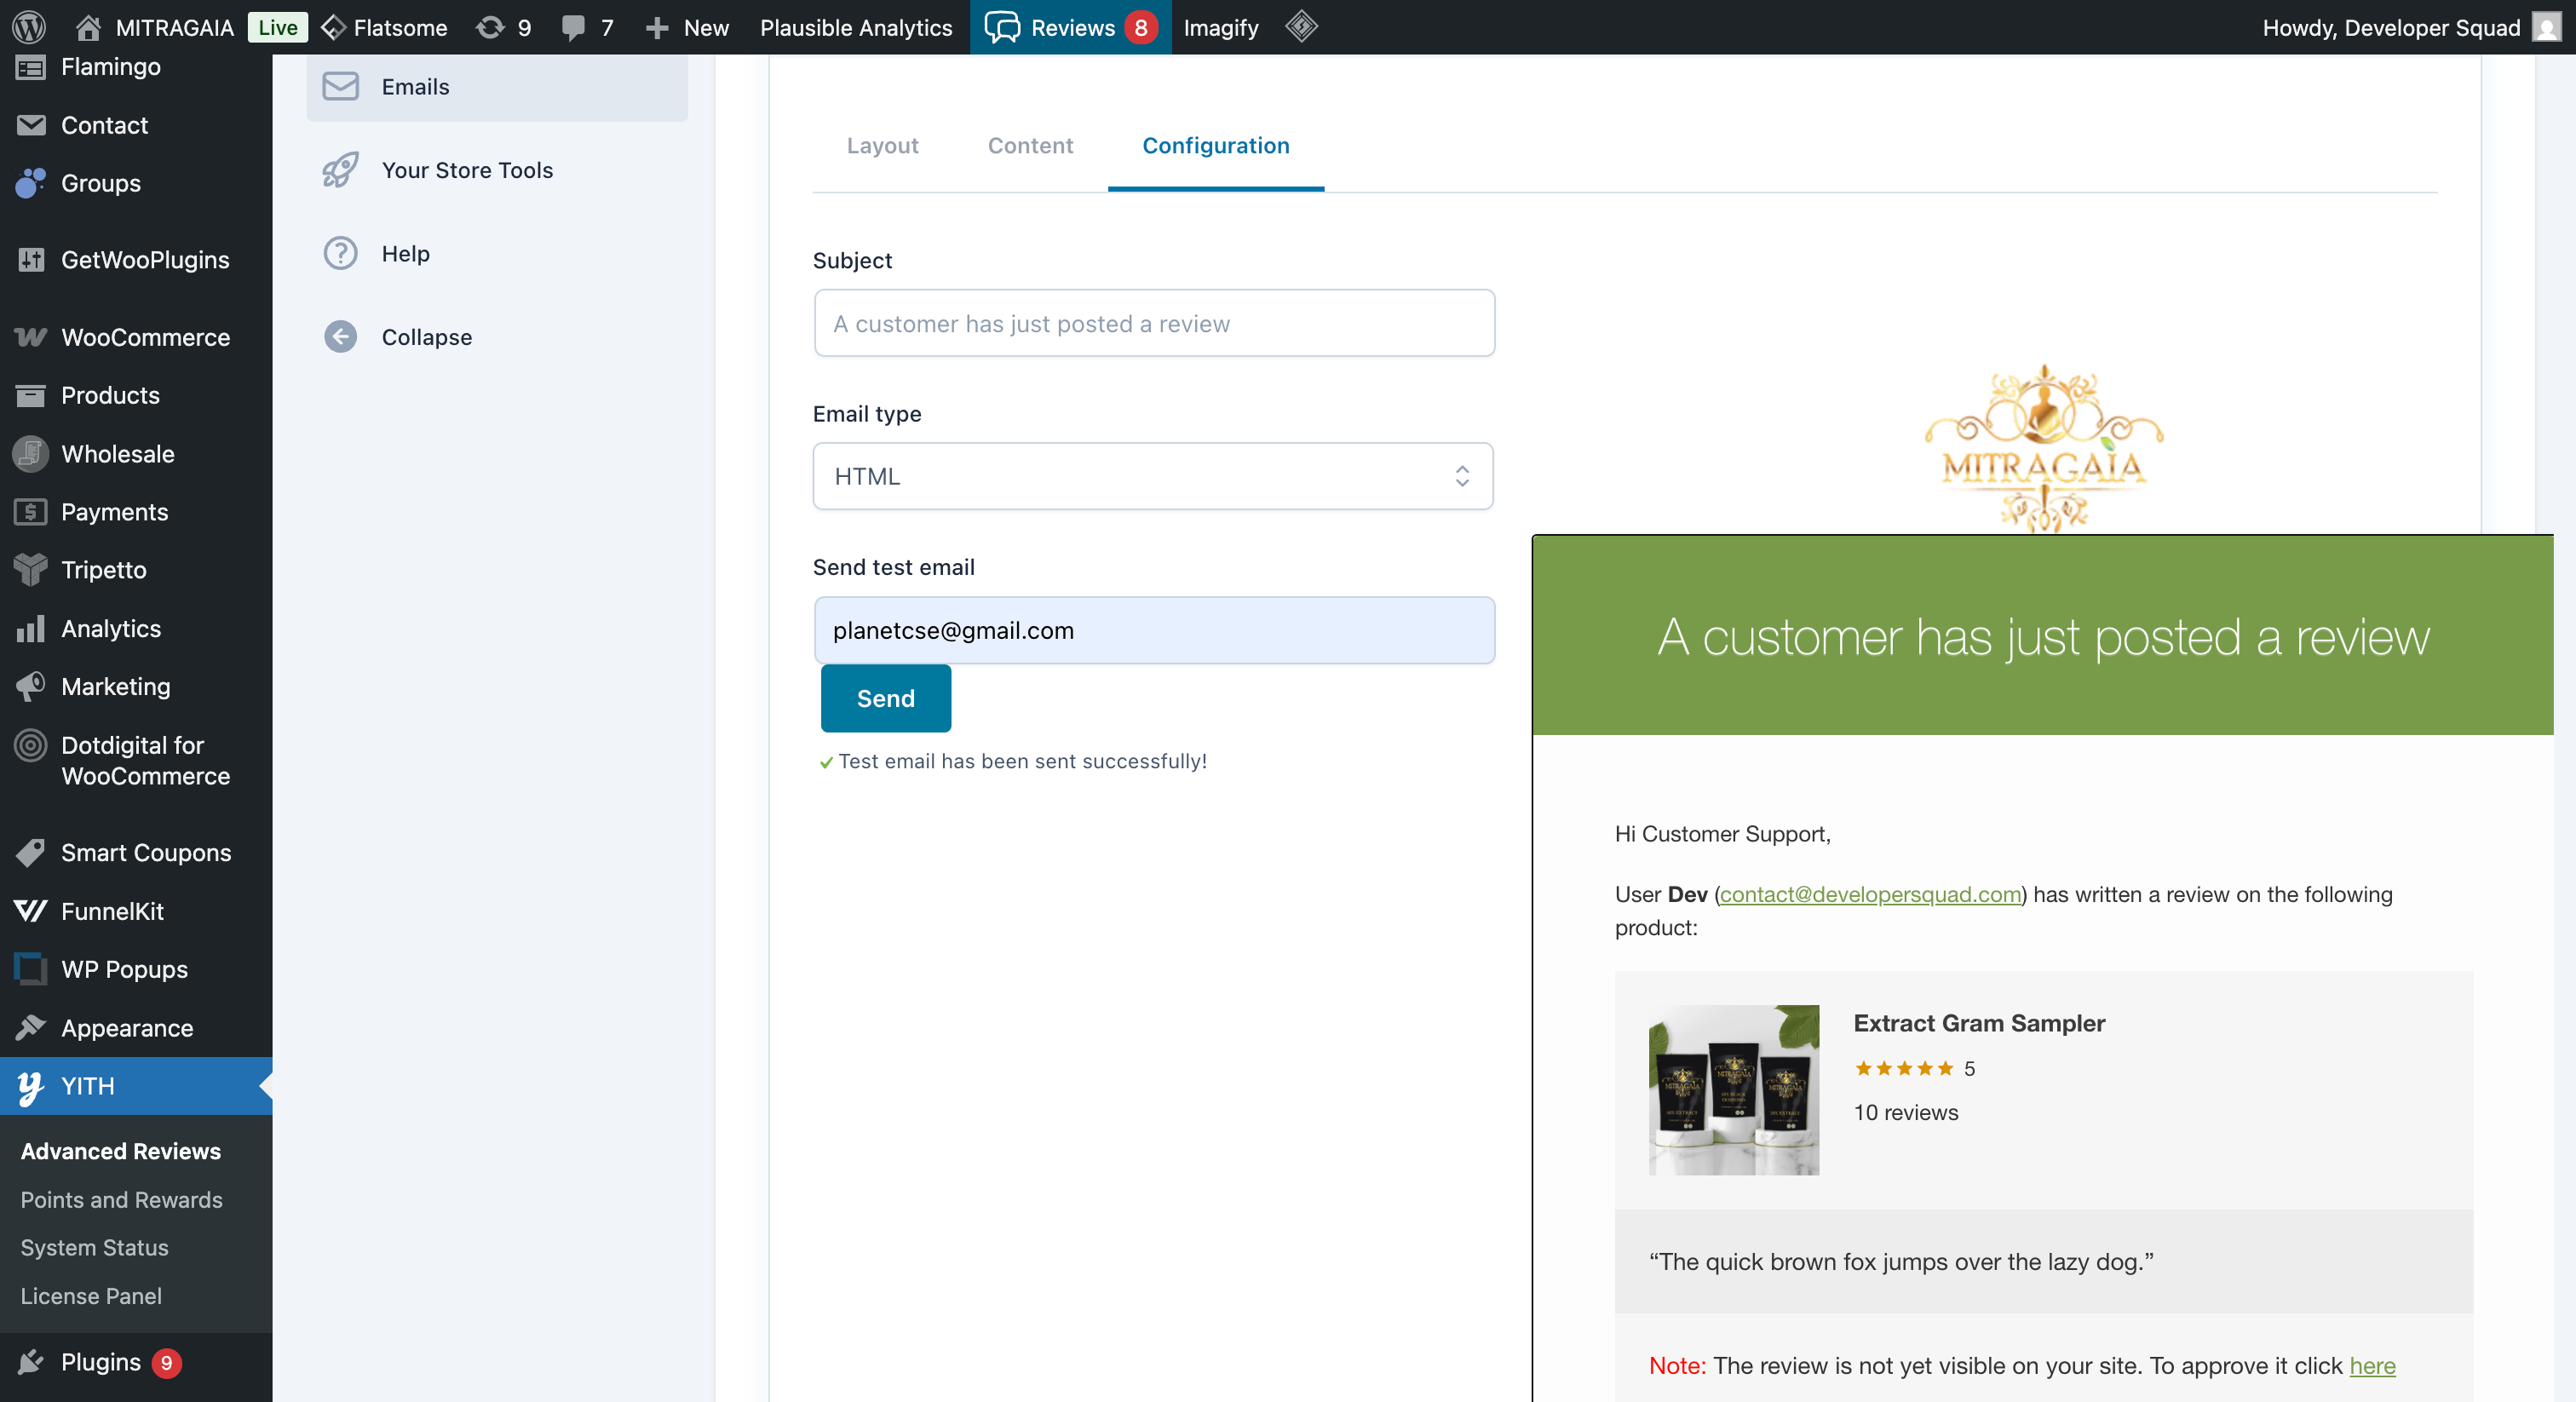Click the YITH logo icon
Screen dimensions: 2576x1402
pyautogui.click(x=31, y=1087)
